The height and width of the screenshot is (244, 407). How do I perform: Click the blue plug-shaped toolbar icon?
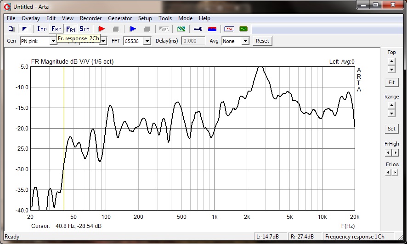coord(198,29)
